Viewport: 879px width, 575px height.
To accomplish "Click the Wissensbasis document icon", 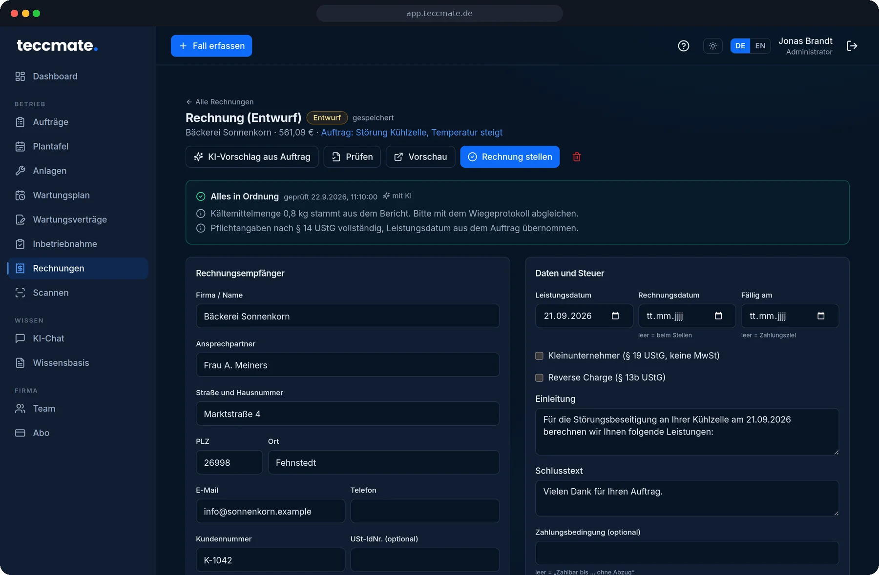I will tap(20, 363).
